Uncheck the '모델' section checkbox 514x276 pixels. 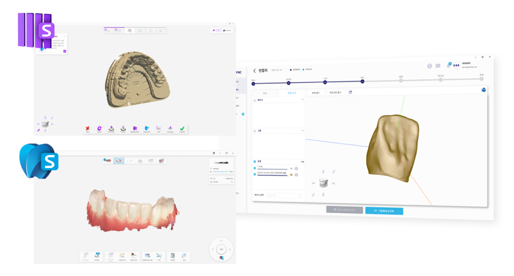click(x=254, y=162)
